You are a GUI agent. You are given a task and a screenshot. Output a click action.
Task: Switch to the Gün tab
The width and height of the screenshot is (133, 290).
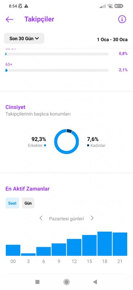point(28,203)
